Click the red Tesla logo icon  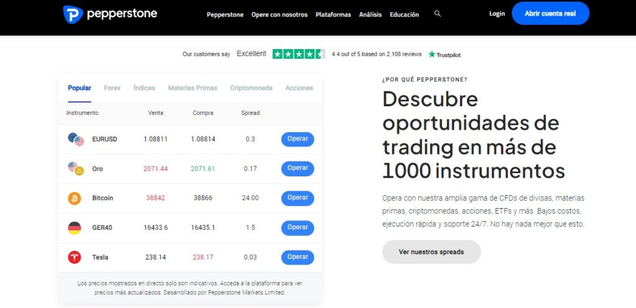(x=75, y=257)
